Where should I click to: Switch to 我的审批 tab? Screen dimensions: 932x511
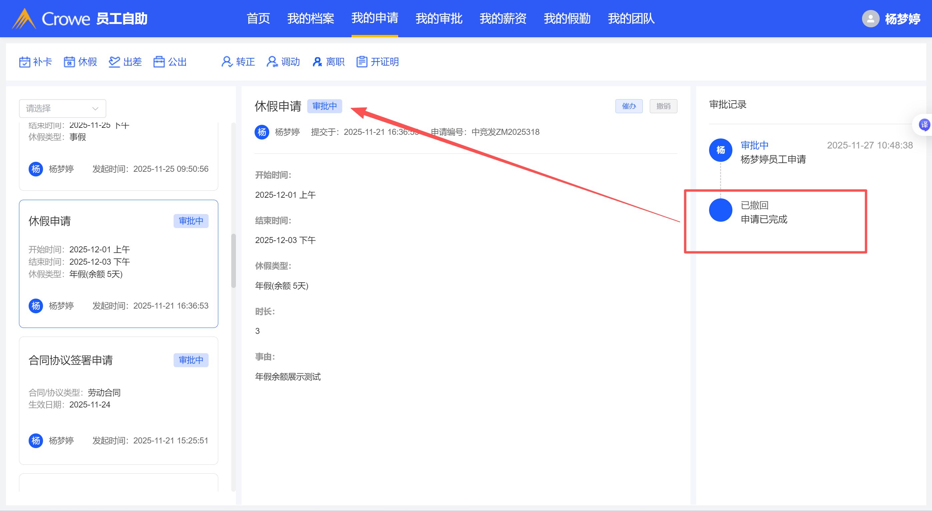[x=439, y=19]
